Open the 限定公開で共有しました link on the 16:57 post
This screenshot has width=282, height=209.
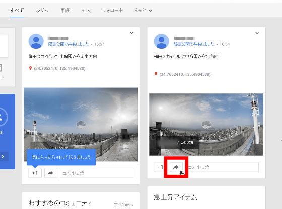point(68,44)
